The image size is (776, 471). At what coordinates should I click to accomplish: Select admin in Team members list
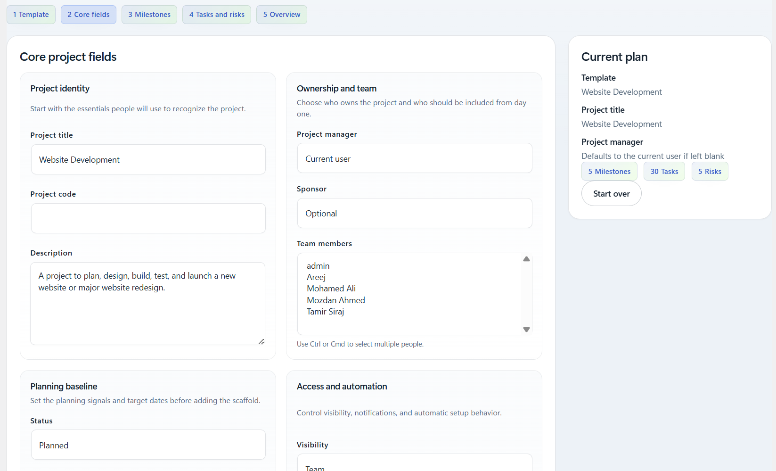click(318, 266)
